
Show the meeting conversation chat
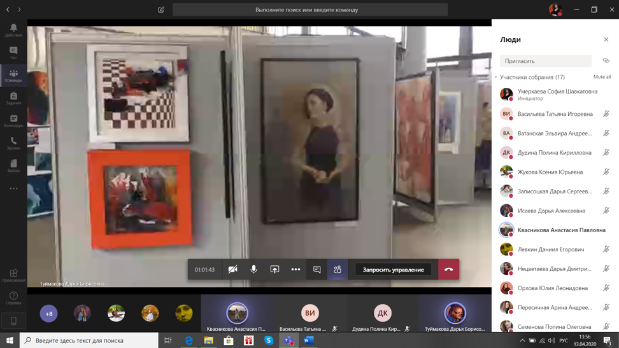(317, 269)
